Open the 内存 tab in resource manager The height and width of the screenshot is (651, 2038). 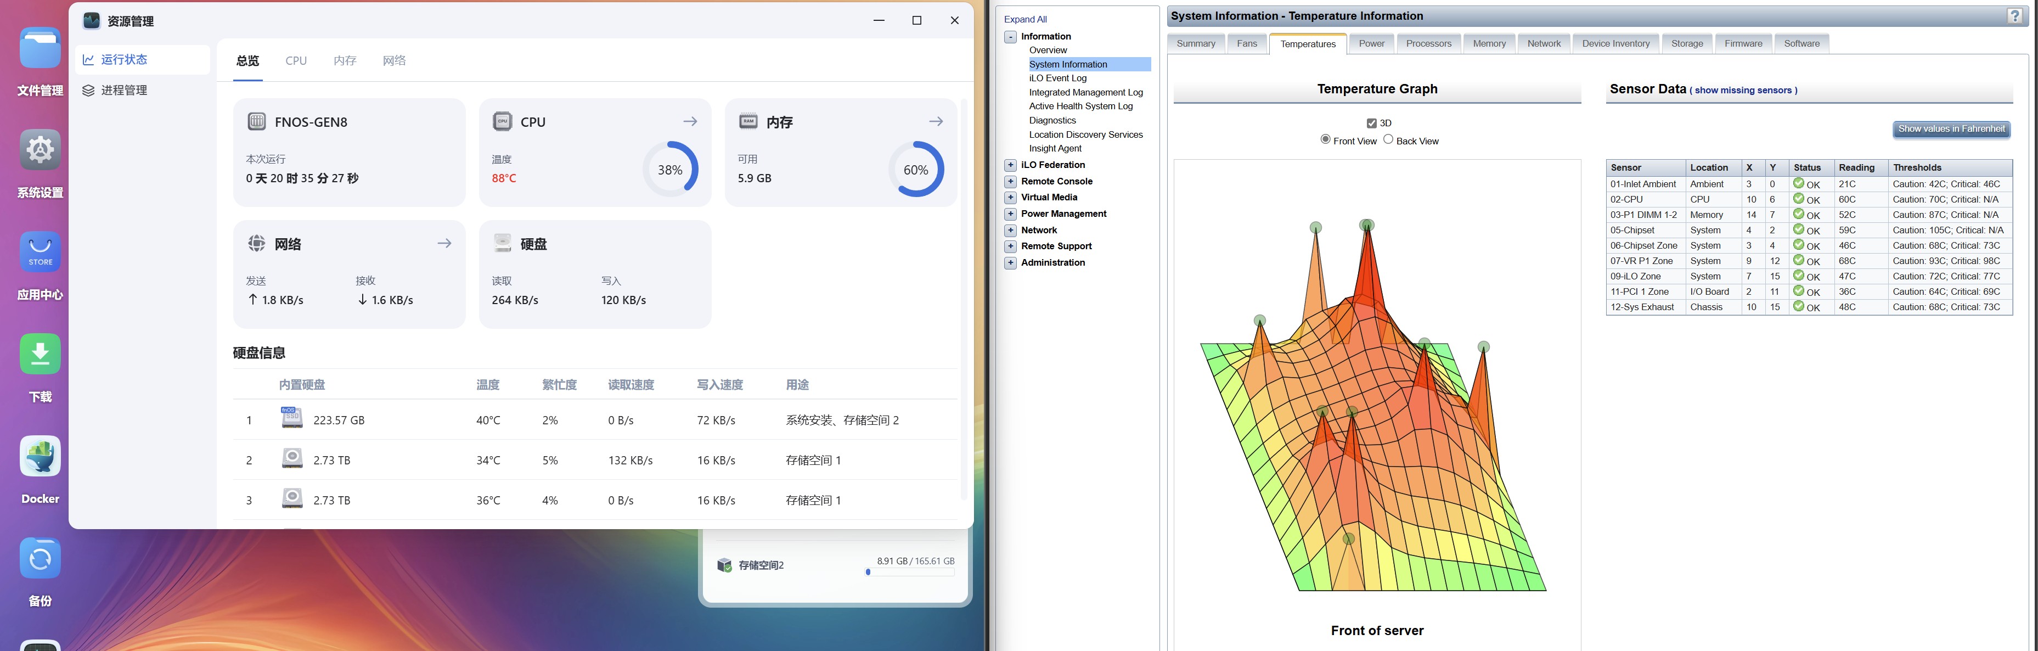pos(344,61)
